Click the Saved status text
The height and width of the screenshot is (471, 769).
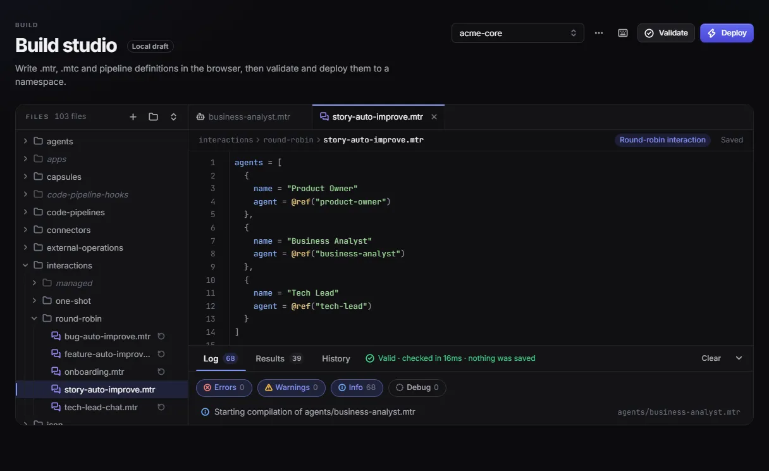point(732,140)
